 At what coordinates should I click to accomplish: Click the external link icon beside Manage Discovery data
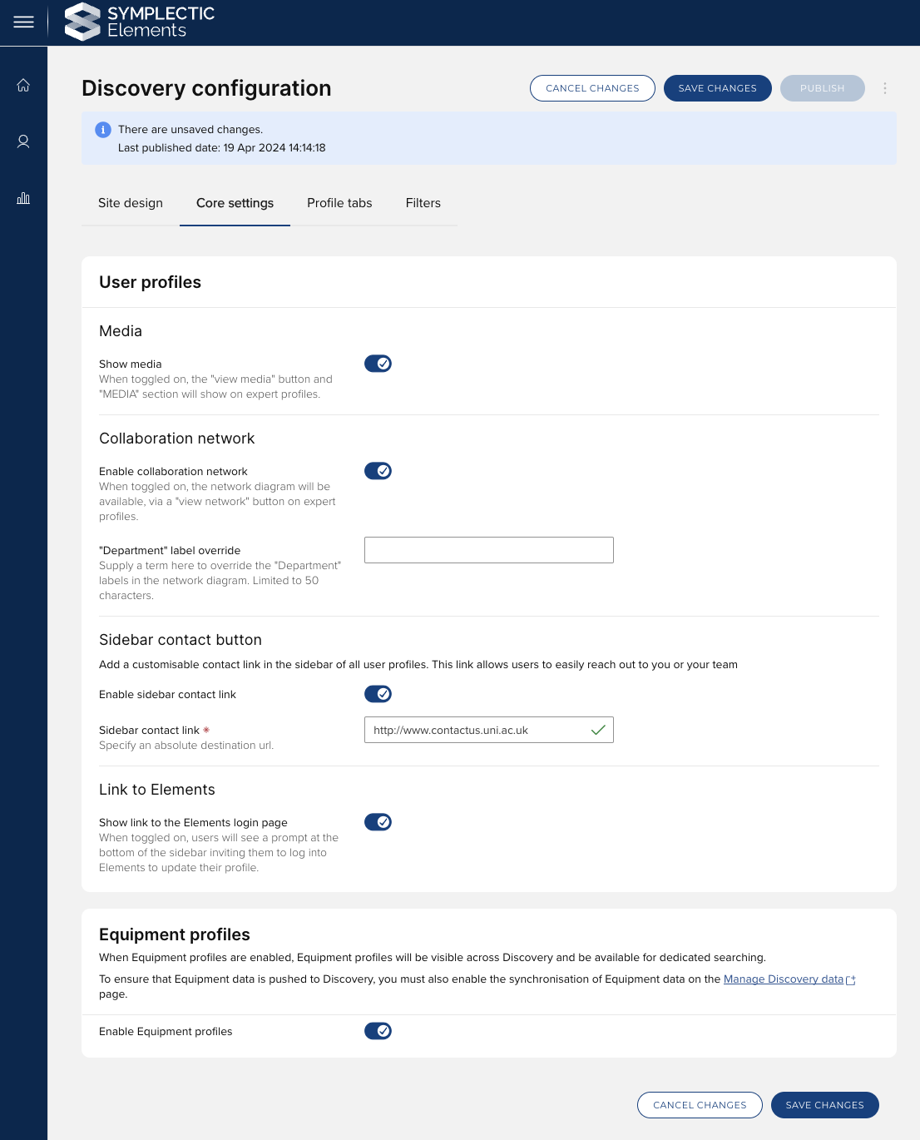coord(851,980)
